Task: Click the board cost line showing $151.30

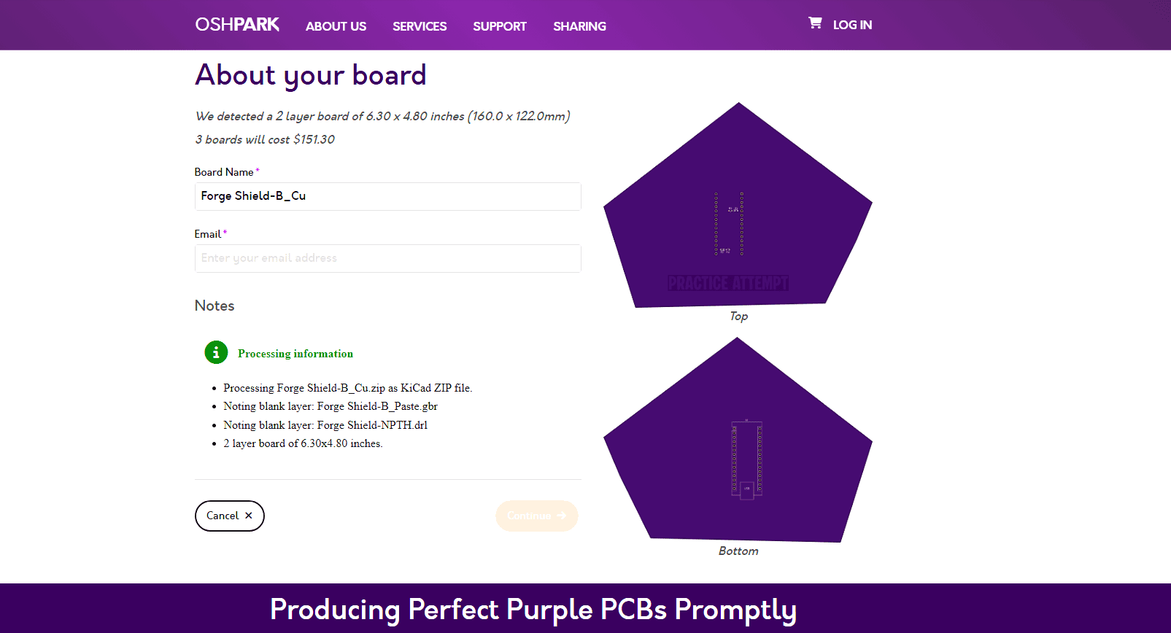Action: [265, 139]
